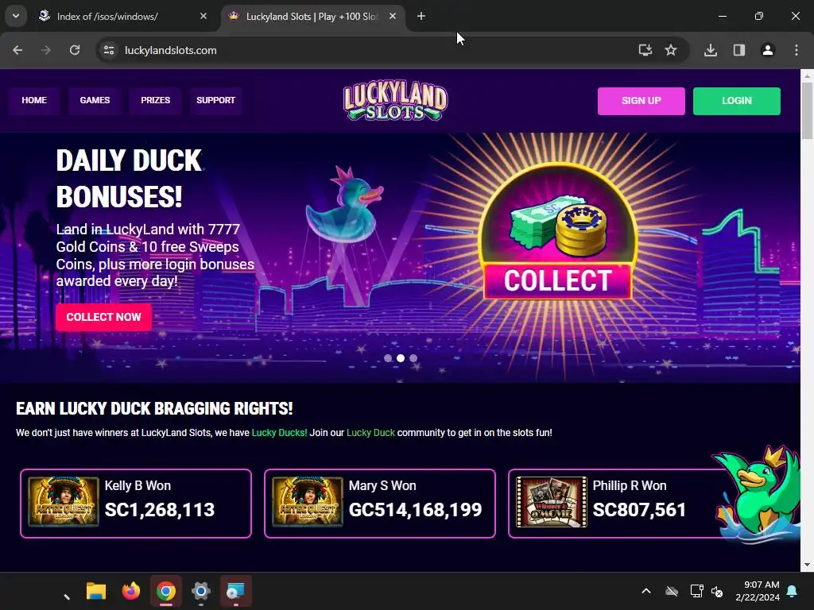Follow the Lucky Duck community link
The width and height of the screenshot is (814, 610).
point(370,433)
